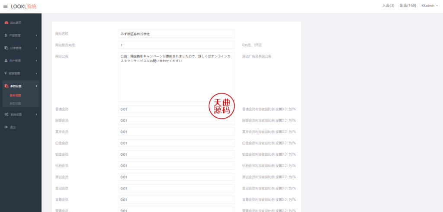Expand 报表管理 submenu arrow
443x212 pixels.
click(x=36, y=74)
